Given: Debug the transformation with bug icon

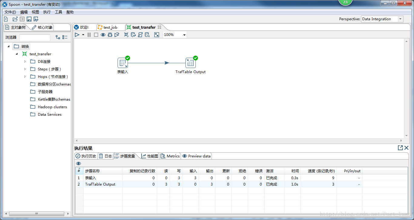Looking at the screenshot, I should pyautogui.click(x=110, y=35).
